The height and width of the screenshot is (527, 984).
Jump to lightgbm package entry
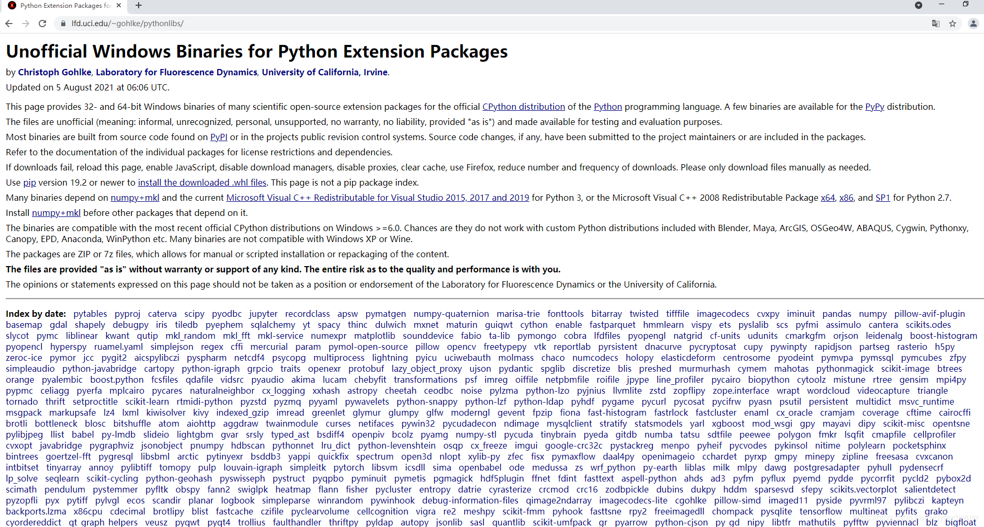tap(195, 434)
